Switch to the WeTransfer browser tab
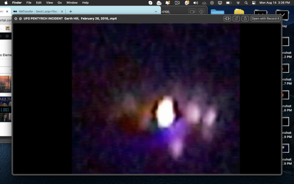 tap(38, 11)
